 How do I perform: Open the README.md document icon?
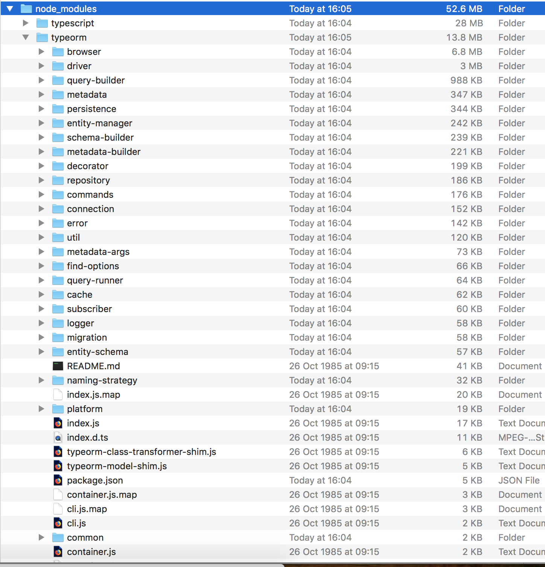(x=58, y=366)
